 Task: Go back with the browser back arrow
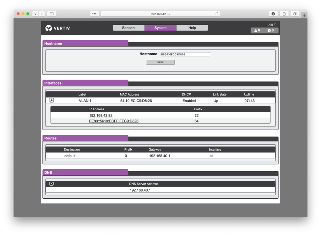tap(36, 14)
